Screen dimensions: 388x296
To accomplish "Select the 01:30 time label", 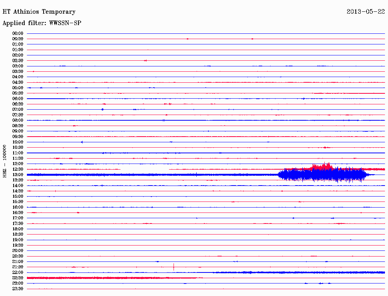I will [18, 50].
